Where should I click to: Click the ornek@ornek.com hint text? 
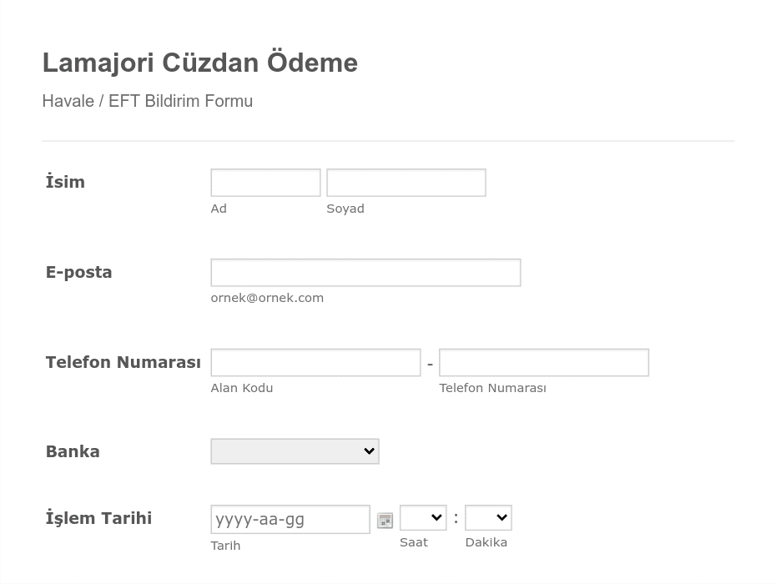click(x=267, y=298)
